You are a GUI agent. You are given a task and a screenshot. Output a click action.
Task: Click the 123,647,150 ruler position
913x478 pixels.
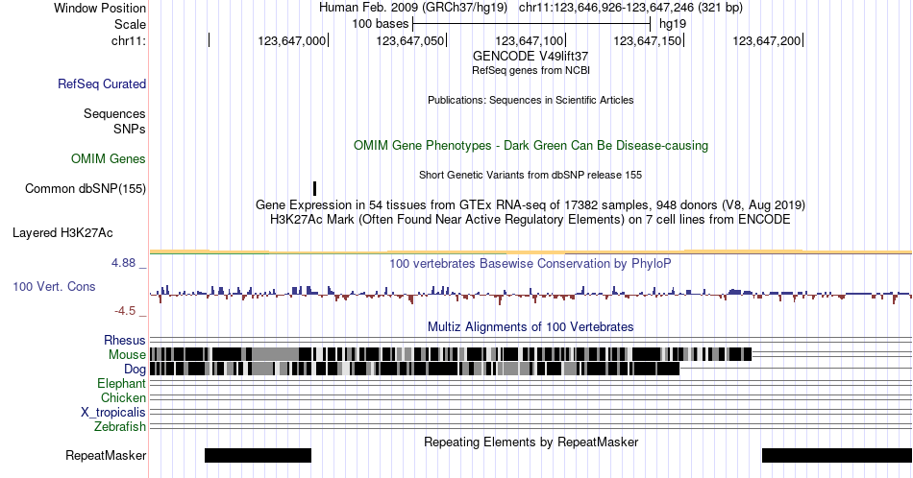[648, 40]
